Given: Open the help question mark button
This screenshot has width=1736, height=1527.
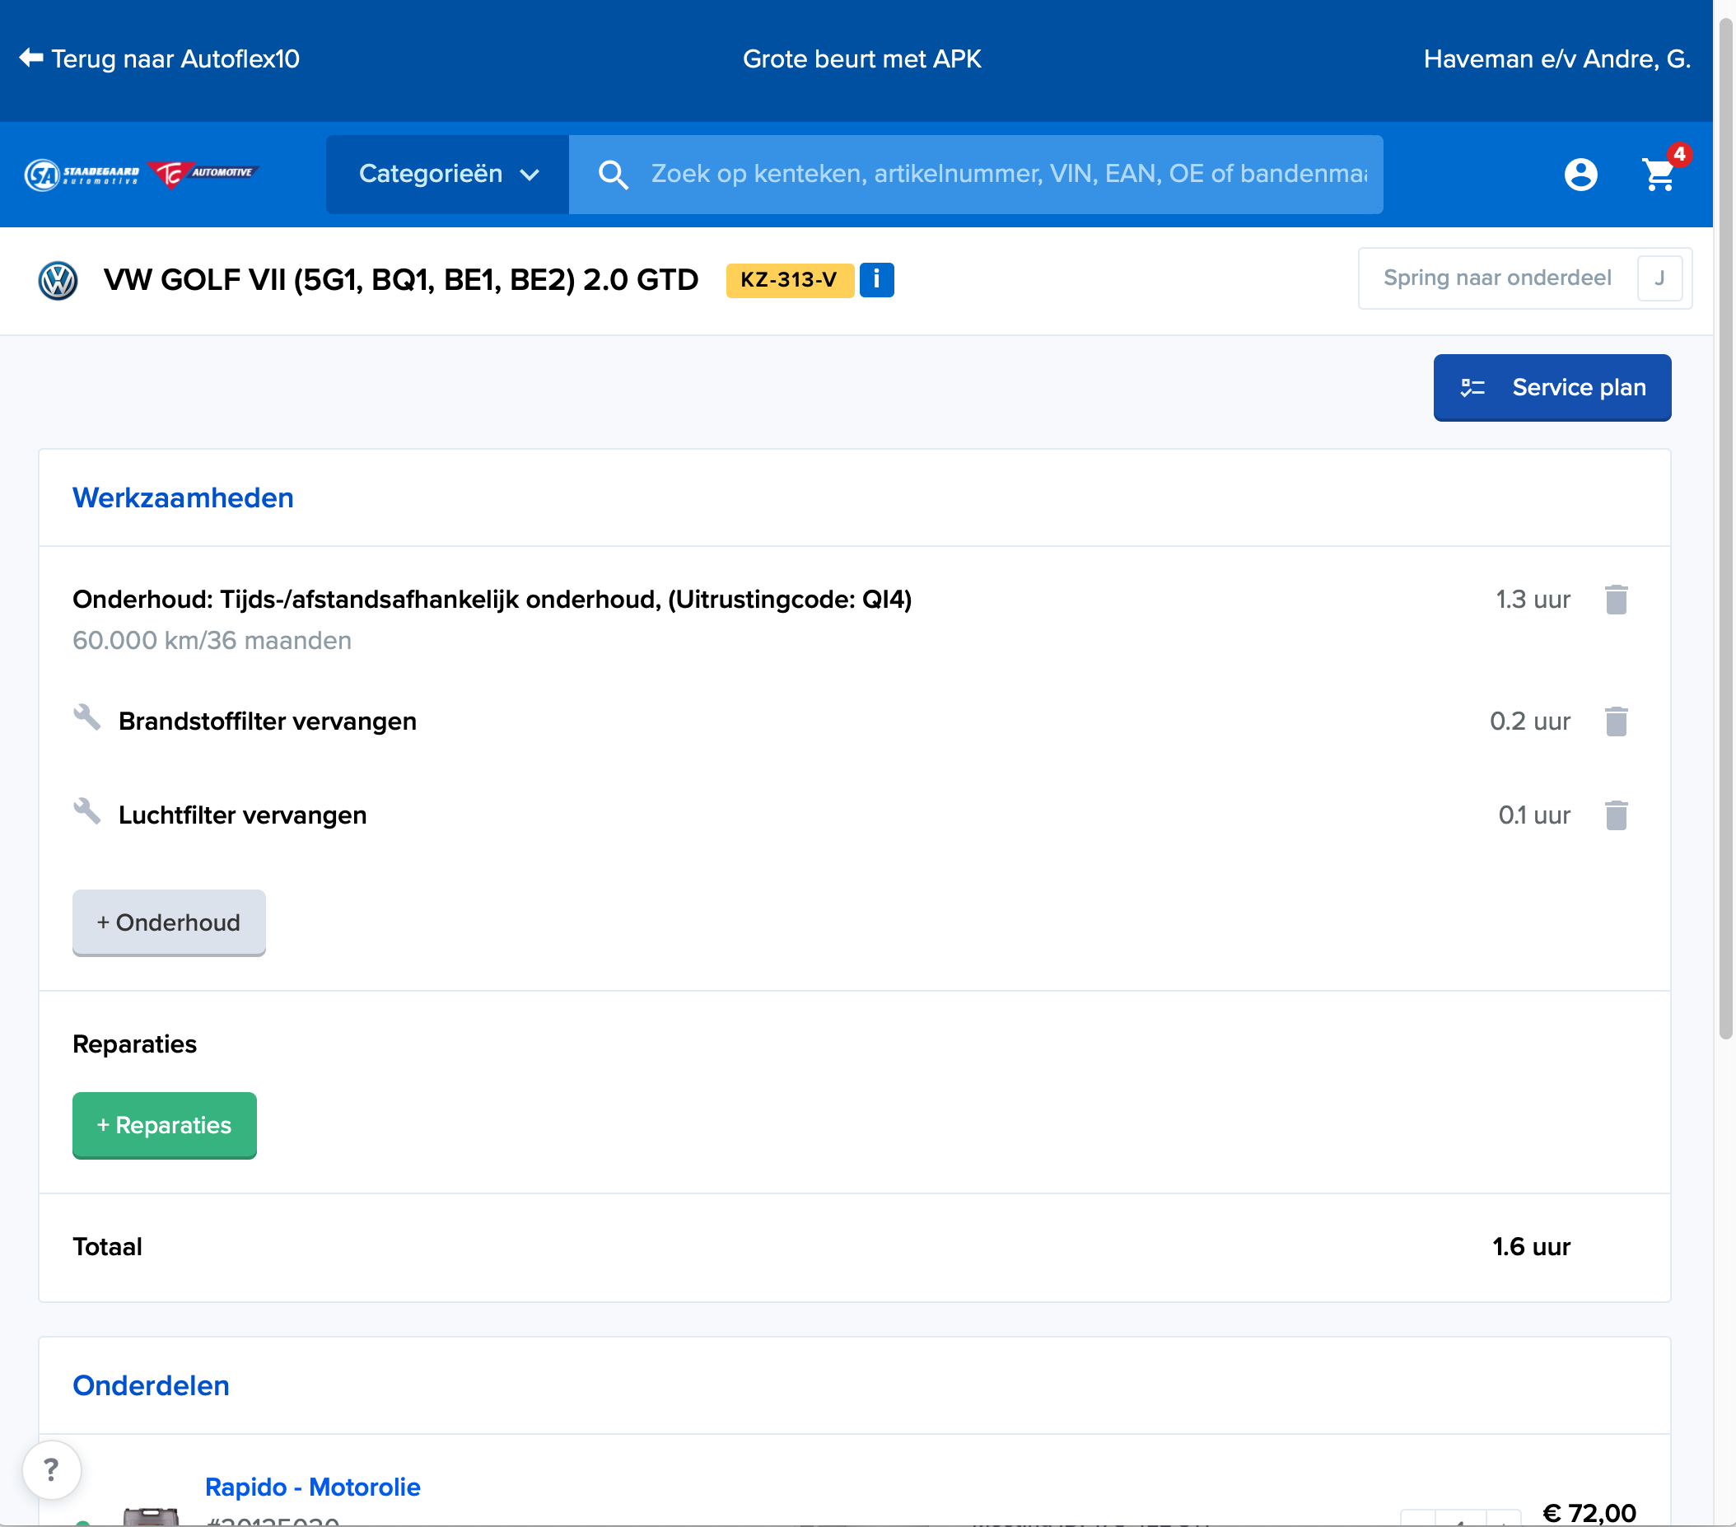Looking at the screenshot, I should pyautogui.click(x=52, y=1469).
